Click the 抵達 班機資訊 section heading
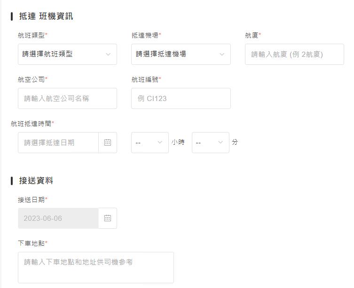This screenshot has width=354, height=288. pos(46,16)
